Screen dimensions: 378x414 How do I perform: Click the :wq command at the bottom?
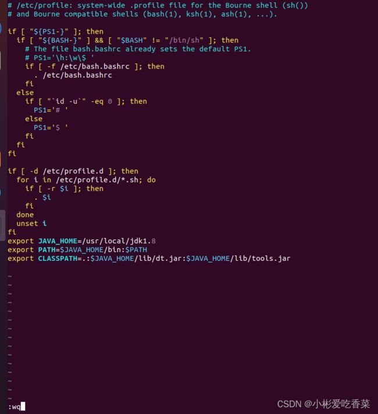(15, 407)
